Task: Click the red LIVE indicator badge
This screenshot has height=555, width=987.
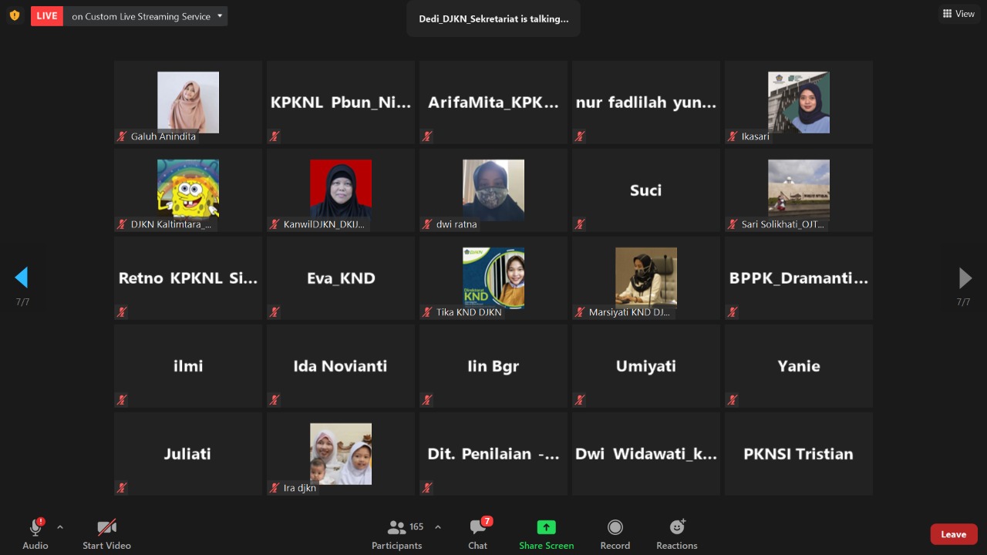Action: point(47,16)
